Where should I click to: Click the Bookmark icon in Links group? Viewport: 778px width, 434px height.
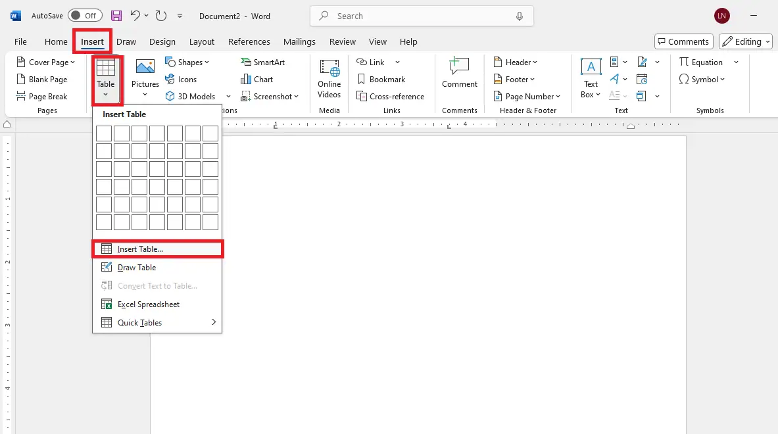[x=381, y=80]
